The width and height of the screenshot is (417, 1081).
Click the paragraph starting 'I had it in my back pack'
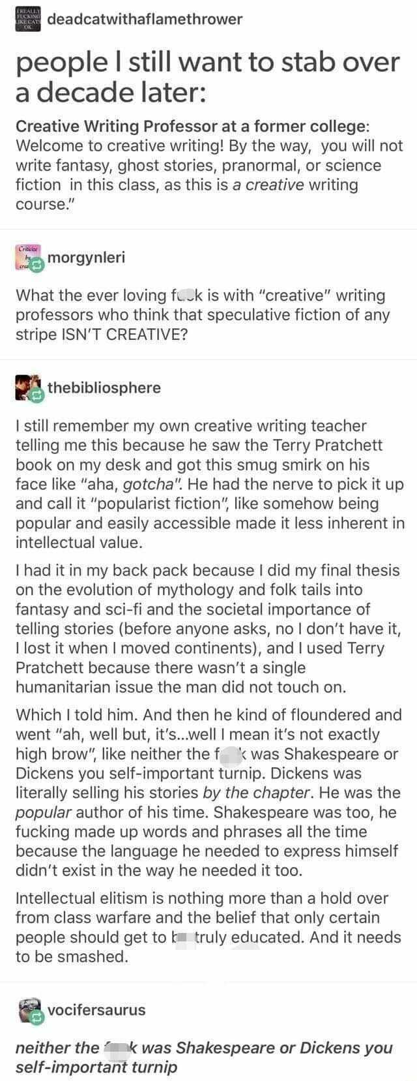tap(208, 628)
